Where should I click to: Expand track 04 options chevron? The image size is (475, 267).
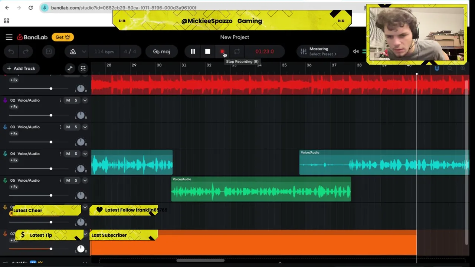tap(85, 154)
